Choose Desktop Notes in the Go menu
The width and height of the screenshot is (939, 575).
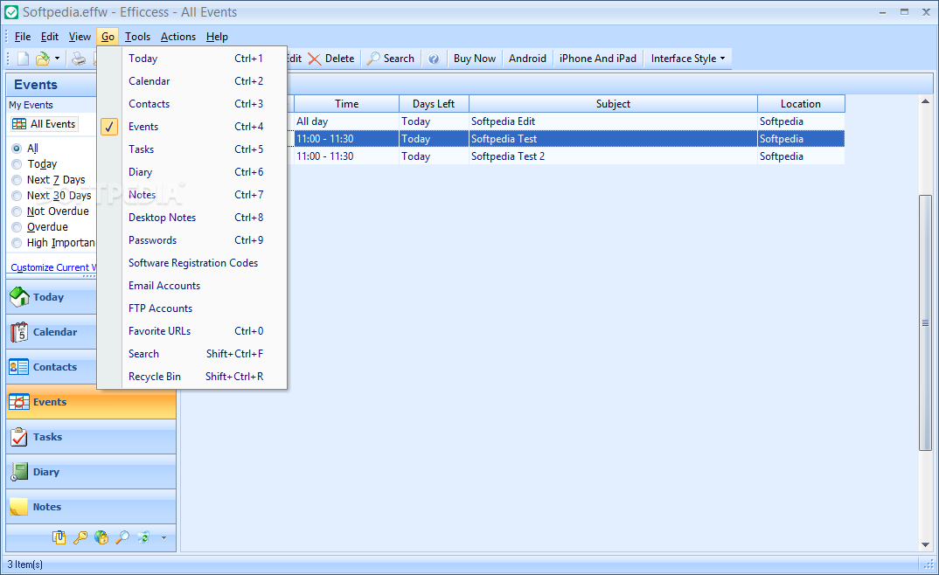click(192, 218)
